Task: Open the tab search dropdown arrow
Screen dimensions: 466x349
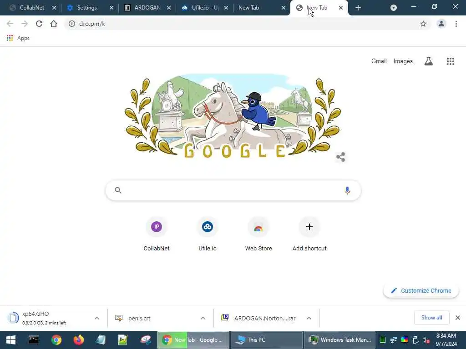Action: (x=394, y=8)
